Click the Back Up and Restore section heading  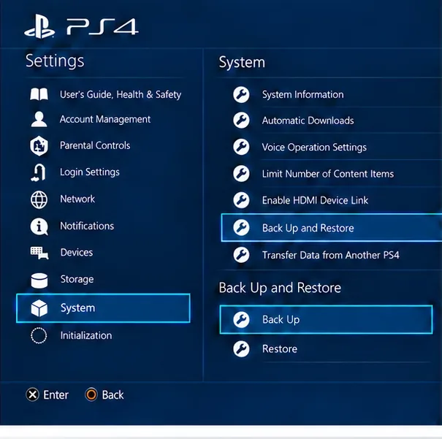280,288
